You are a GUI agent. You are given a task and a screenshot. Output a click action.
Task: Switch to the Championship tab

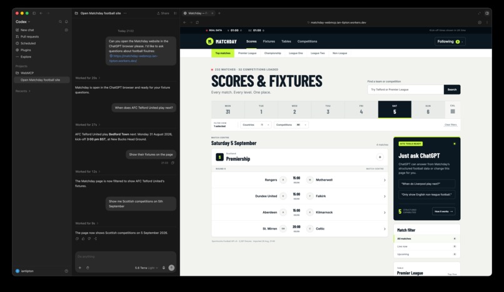pos(273,53)
